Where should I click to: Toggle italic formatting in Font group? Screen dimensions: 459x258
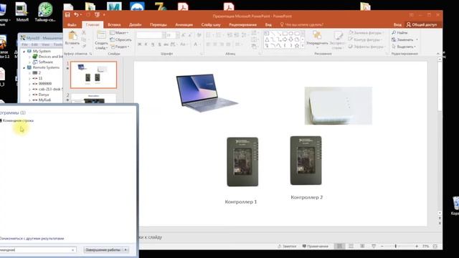pos(146,44)
